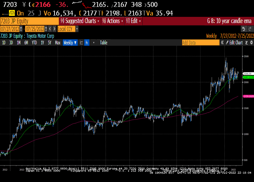
Task: Switch to Table view
Action: pyautogui.click(x=104, y=43)
